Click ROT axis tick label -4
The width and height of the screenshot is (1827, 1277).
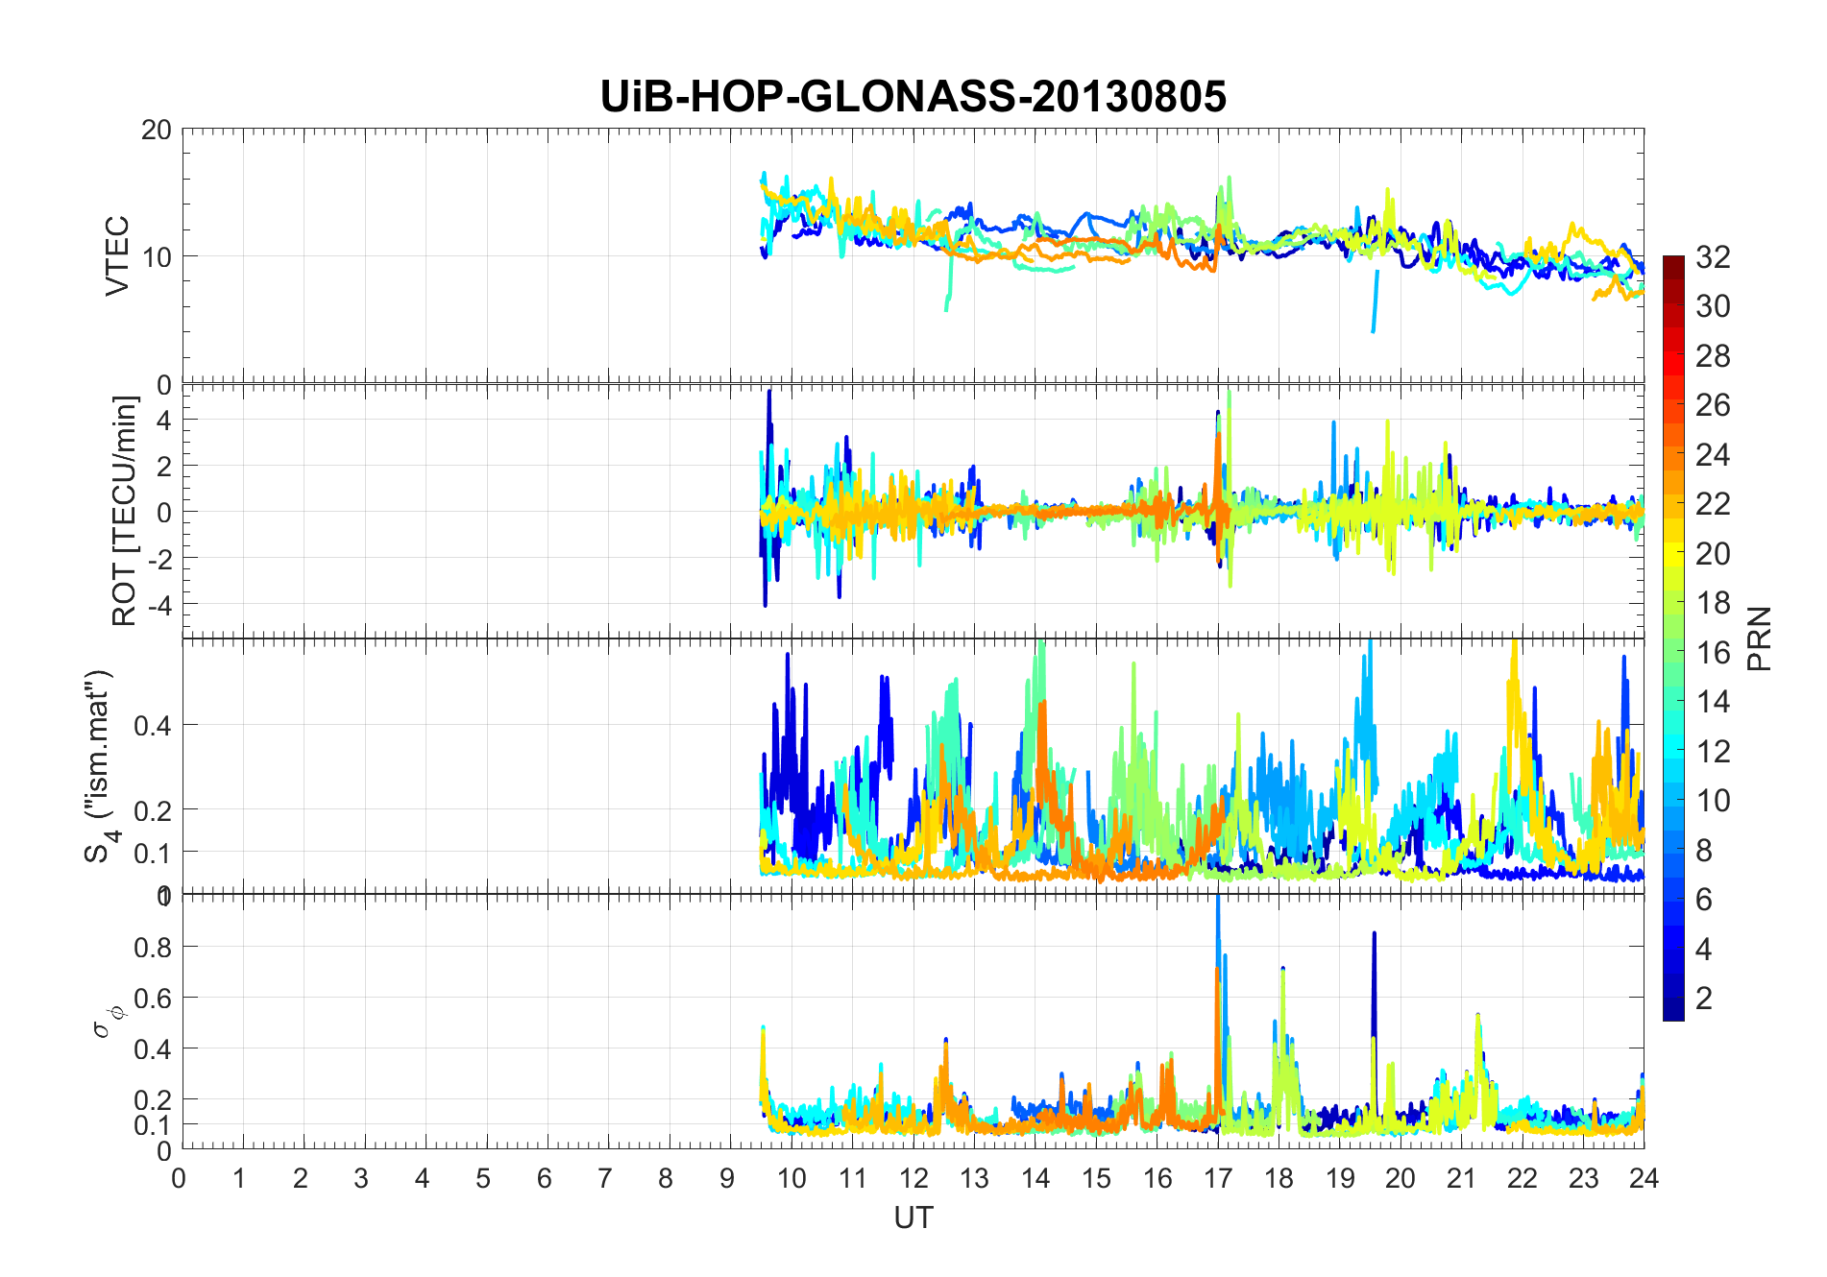click(159, 606)
